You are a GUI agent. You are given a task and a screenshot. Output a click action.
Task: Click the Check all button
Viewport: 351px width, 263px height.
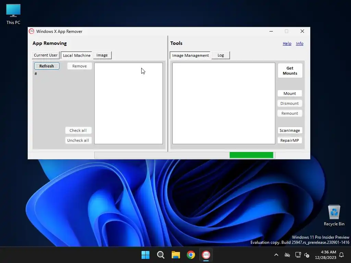point(78,130)
